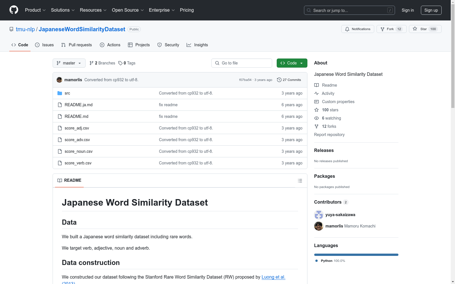
Task: Open the Luong et al. reference link
Action: pyautogui.click(x=273, y=277)
